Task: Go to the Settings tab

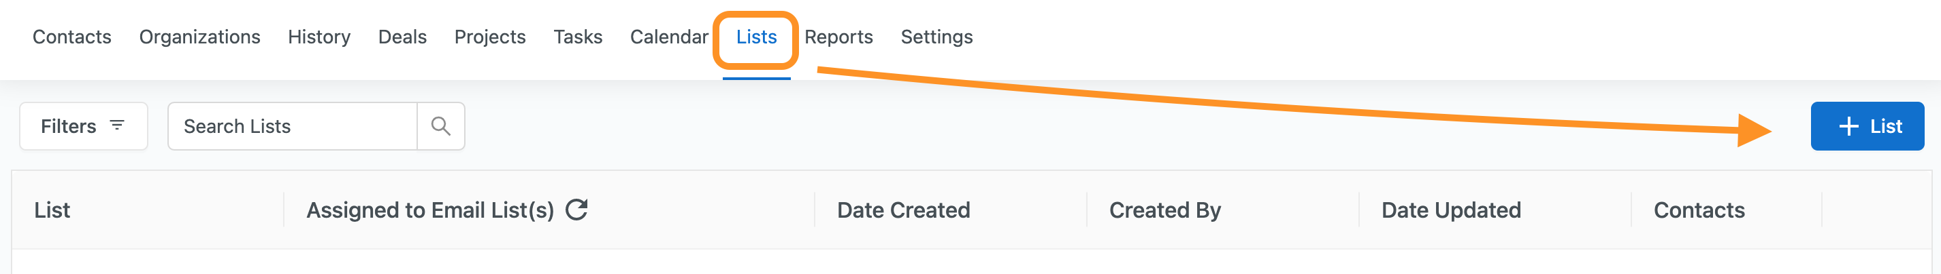Action: pyautogui.click(x=936, y=37)
